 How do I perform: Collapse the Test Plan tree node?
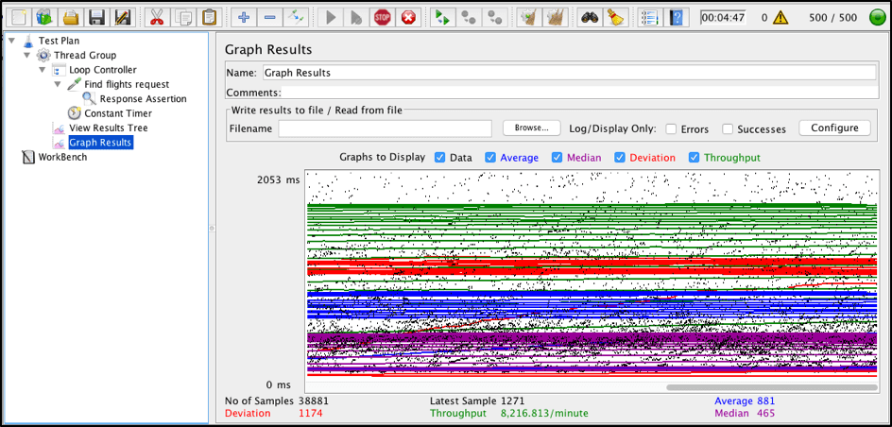10,41
